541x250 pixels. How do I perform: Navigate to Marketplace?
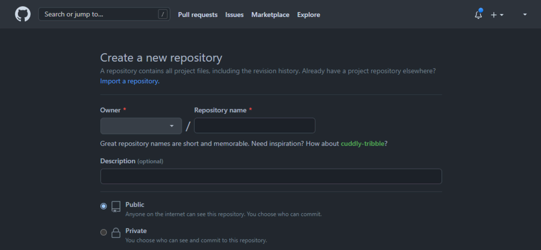click(x=270, y=15)
